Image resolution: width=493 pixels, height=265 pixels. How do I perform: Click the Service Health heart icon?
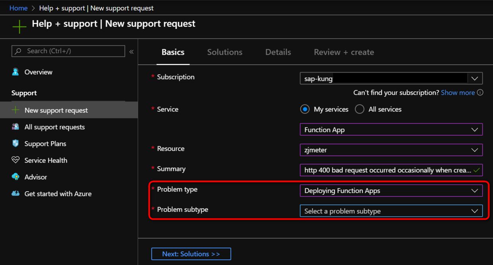click(16, 160)
